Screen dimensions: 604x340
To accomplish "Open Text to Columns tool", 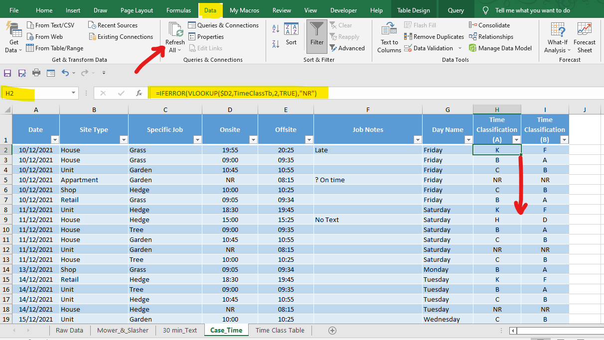I will tap(389, 37).
